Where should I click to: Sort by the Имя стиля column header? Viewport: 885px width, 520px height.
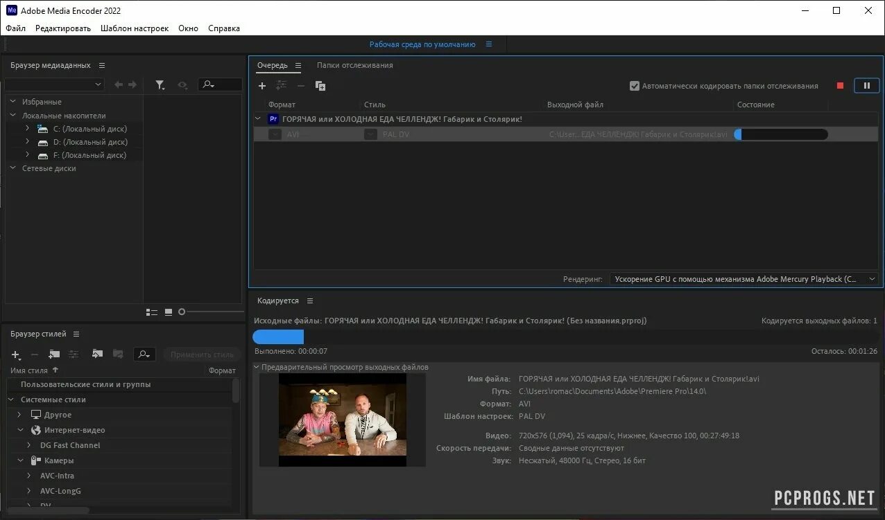[x=29, y=370]
